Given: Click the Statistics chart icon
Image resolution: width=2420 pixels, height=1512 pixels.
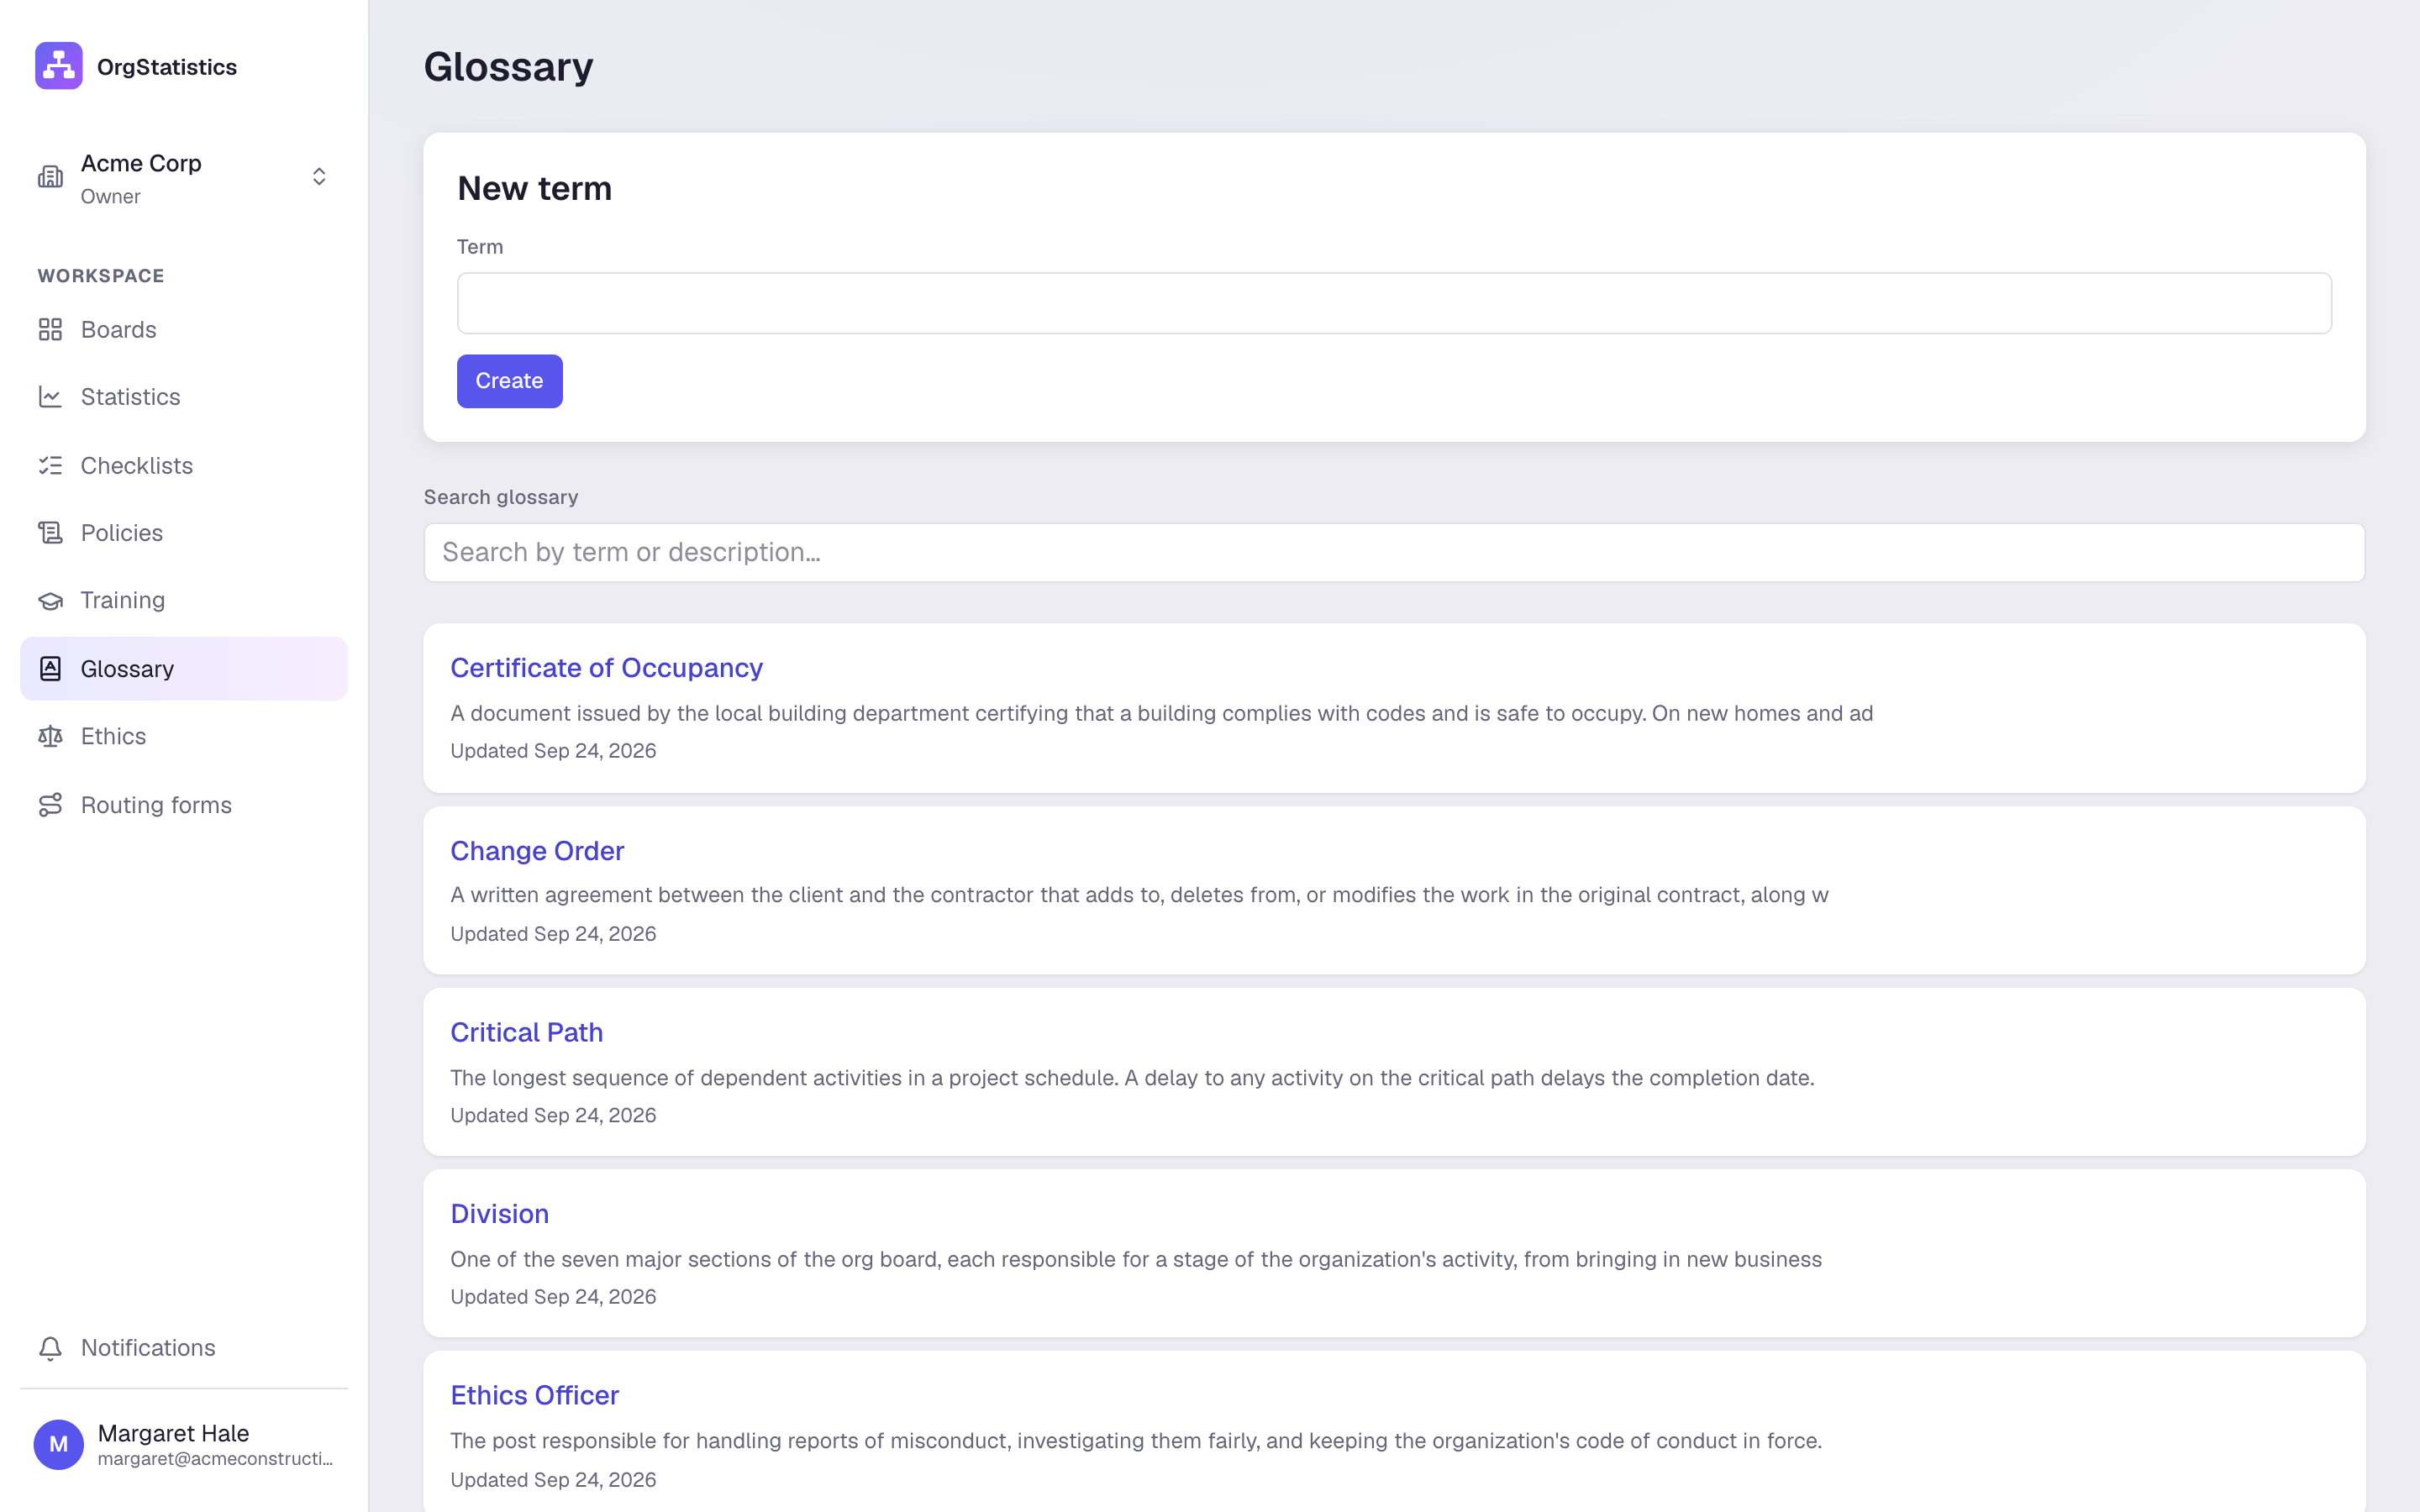Looking at the screenshot, I should 50,397.
